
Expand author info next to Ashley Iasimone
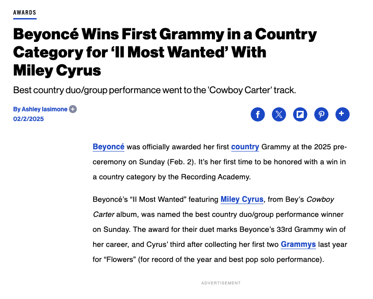click(x=73, y=109)
